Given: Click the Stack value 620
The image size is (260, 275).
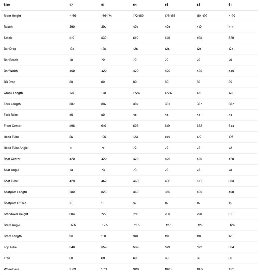Looking at the screenshot, I should point(231,38).
